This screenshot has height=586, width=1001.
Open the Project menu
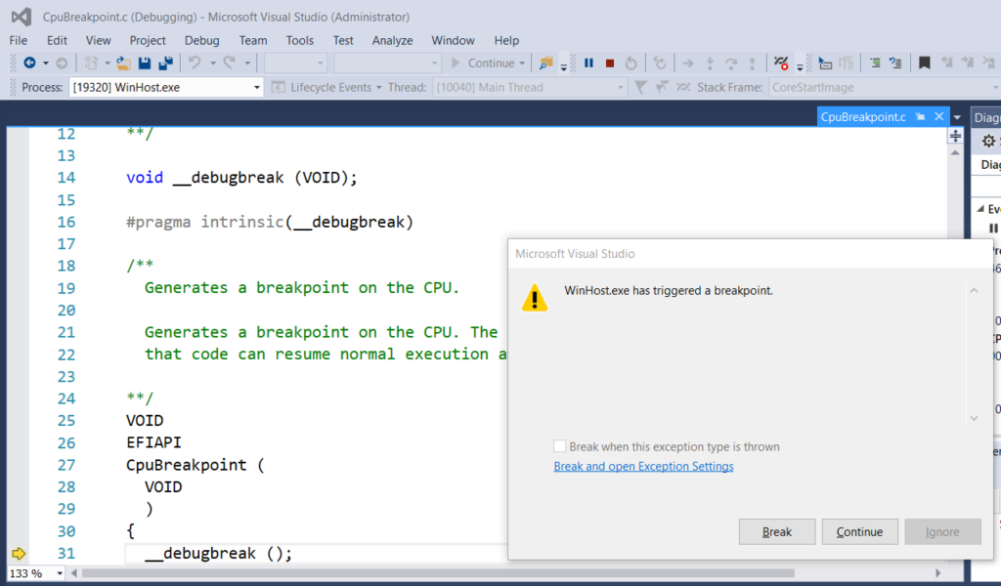148,40
